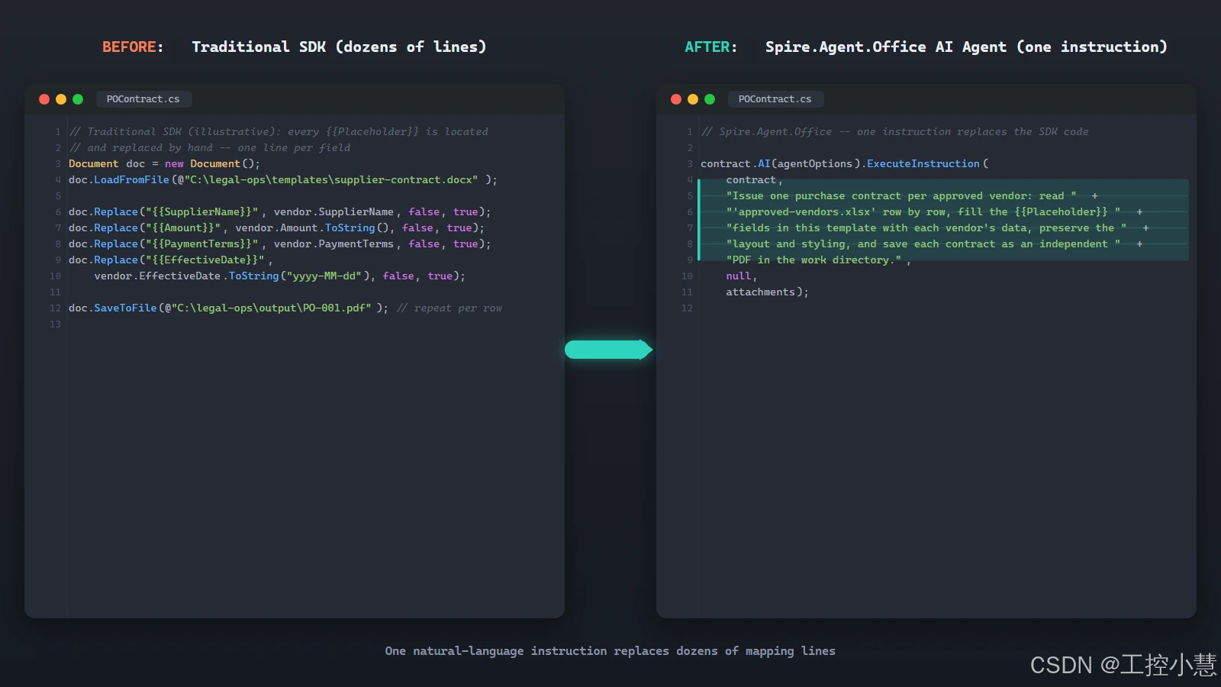Click the "// repeat per row" comment
The image size is (1221, 687).
coord(449,308)
